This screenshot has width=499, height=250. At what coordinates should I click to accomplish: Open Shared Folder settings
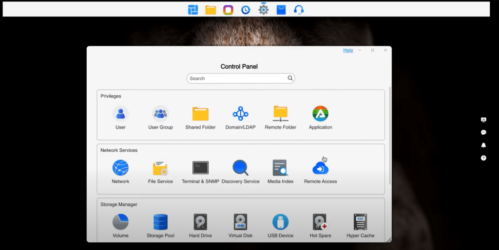tap(200, 114)
